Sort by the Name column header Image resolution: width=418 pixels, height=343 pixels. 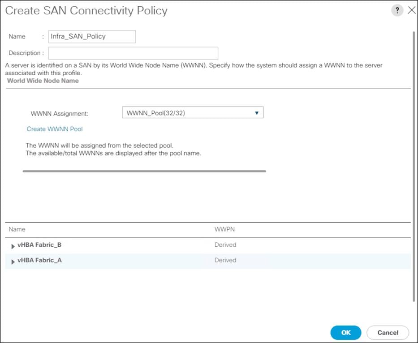[17, 229]
